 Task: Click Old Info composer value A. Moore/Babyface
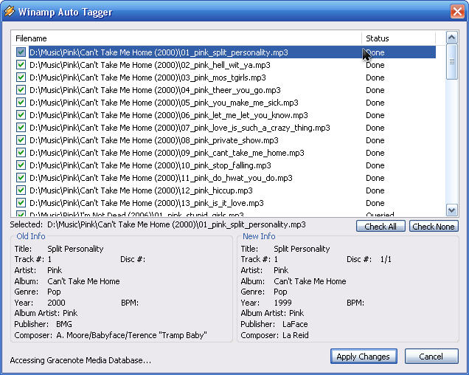coord(131,335)
